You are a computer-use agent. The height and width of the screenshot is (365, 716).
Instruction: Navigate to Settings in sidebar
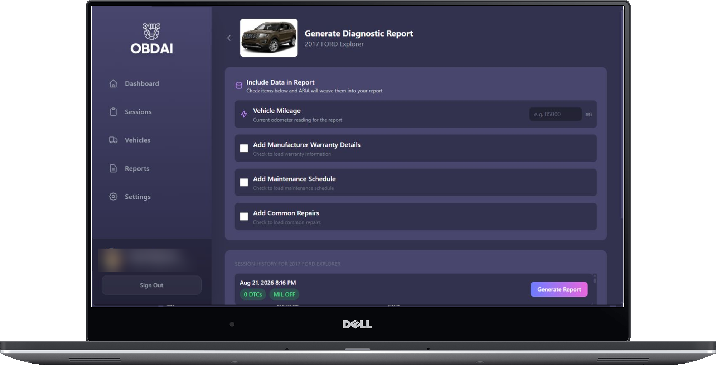coord(137,197)
